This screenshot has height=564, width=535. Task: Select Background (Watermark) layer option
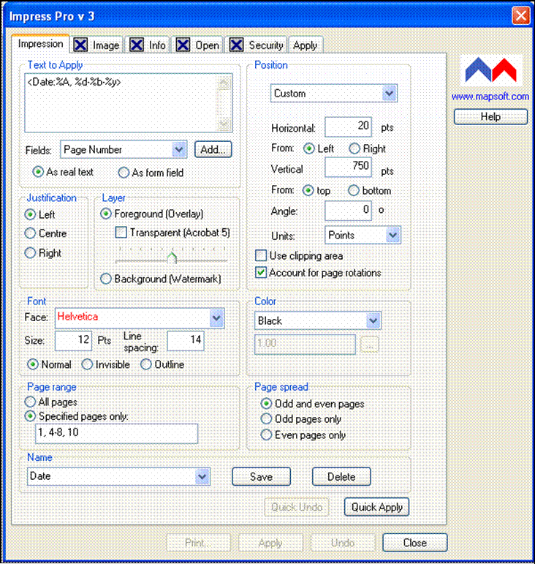(106, 279)
